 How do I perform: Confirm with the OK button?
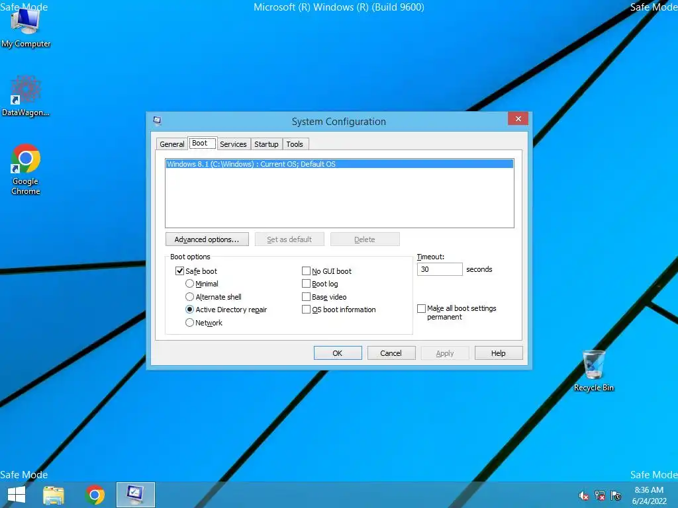point(338,353)
